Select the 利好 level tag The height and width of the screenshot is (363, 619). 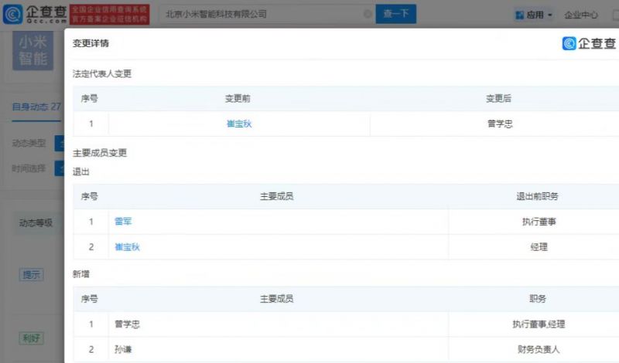[x=31, y=338]
